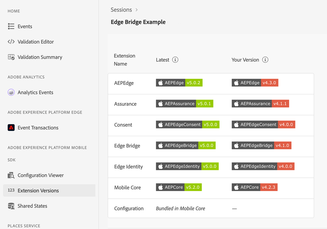
Task: Click the breadcrumb chevron after Sessions
Action: pyautogui.click(x=137, y=10)
